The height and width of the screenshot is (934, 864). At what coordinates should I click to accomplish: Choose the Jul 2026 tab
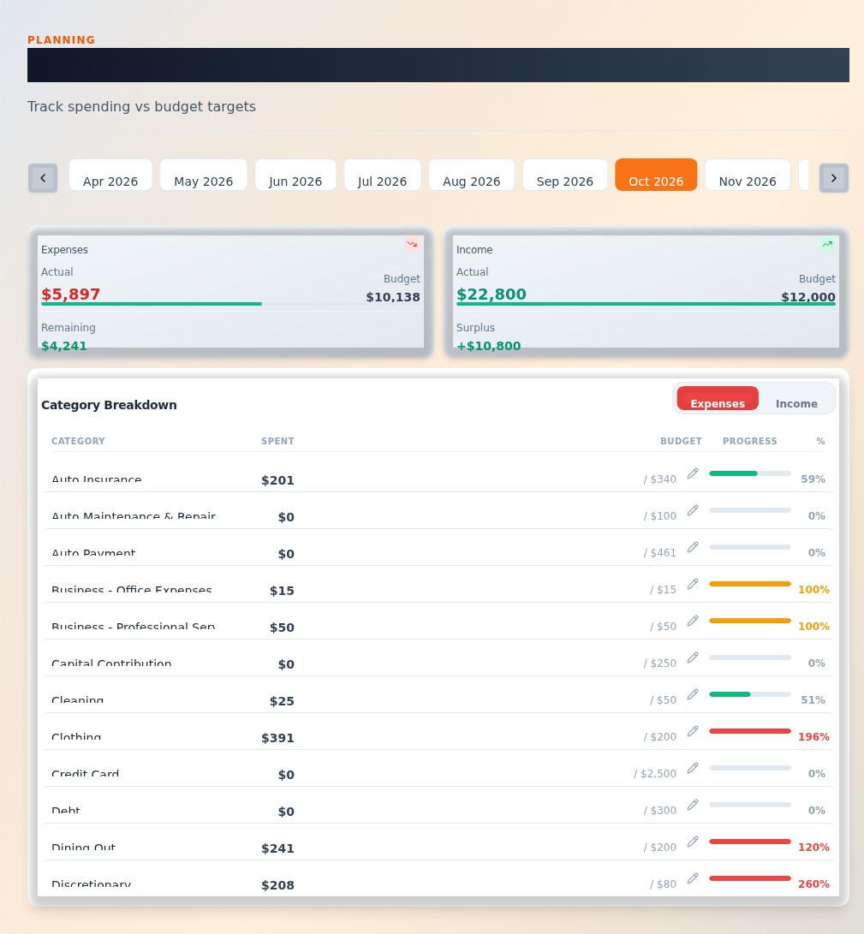383,175
